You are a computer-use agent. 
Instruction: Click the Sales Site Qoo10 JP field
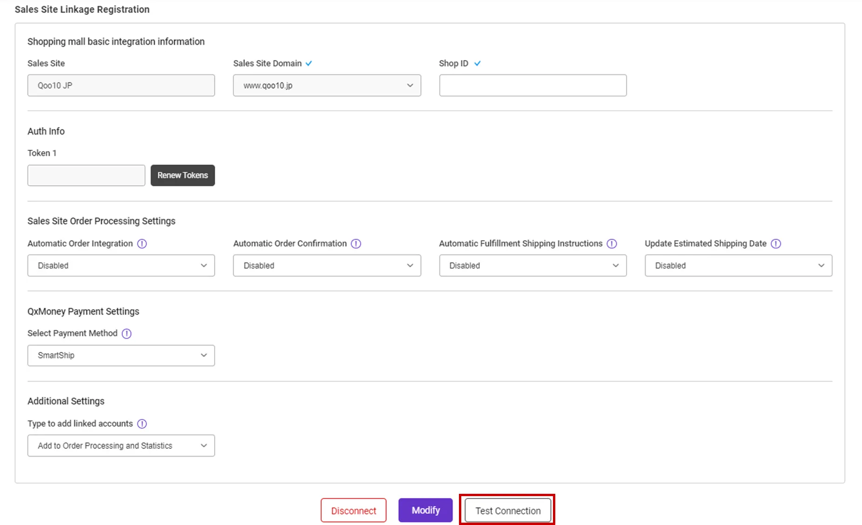tap(121, 86)
